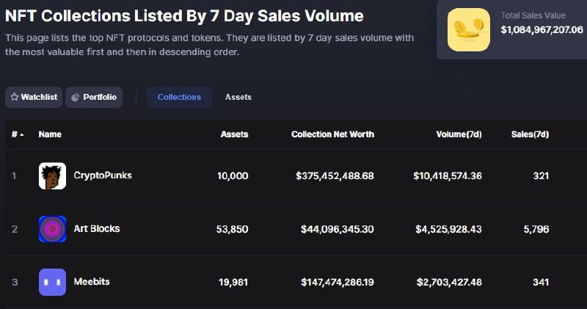Open the Art Blocks collection link
Image resolution: width=587 pixels, height=309 pixels.
pyautogui.click(x=96, y=228)
